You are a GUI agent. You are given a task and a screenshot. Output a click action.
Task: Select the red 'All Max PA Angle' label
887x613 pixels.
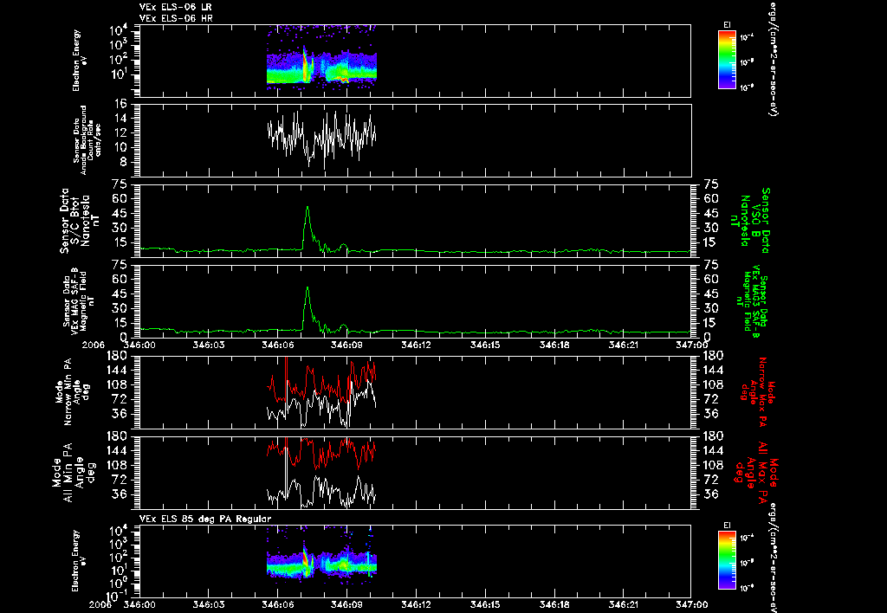click(x=757, y=472)
